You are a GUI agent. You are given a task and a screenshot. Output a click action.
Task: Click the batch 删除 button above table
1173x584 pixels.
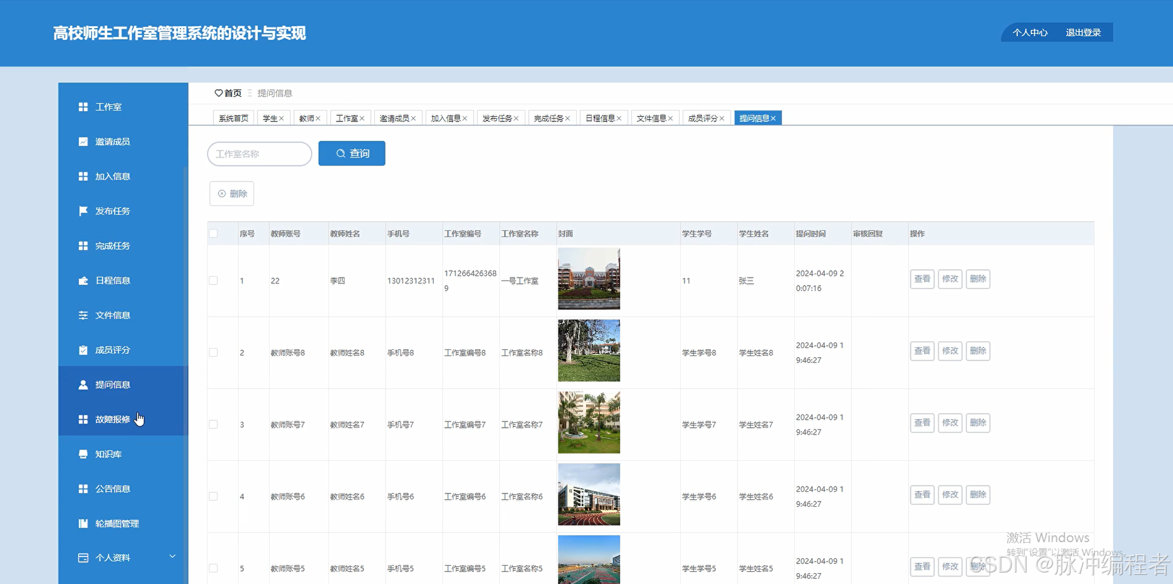point(232,194)
